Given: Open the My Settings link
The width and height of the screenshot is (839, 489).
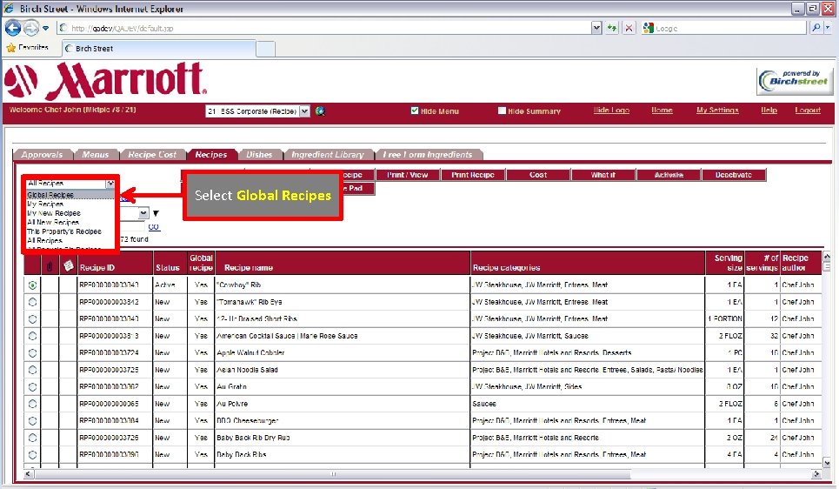Looking at the screenshot, I should 717,110.
